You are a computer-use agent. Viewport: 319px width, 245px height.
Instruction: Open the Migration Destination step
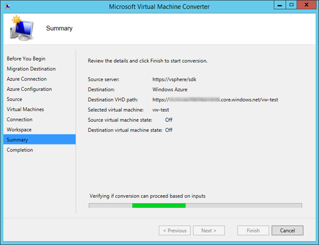[31, 69]
